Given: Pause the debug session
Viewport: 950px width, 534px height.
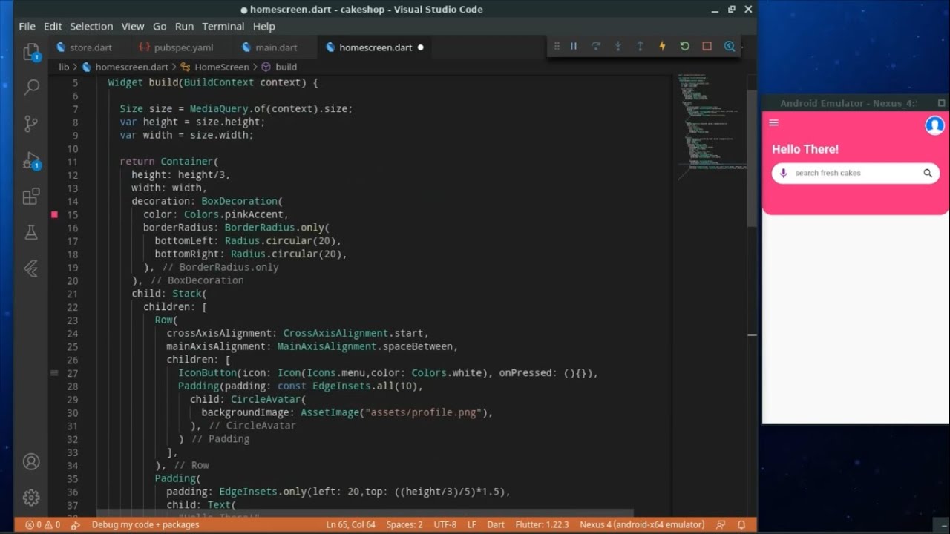Looking at the screenshot, I should click(574, 46).
